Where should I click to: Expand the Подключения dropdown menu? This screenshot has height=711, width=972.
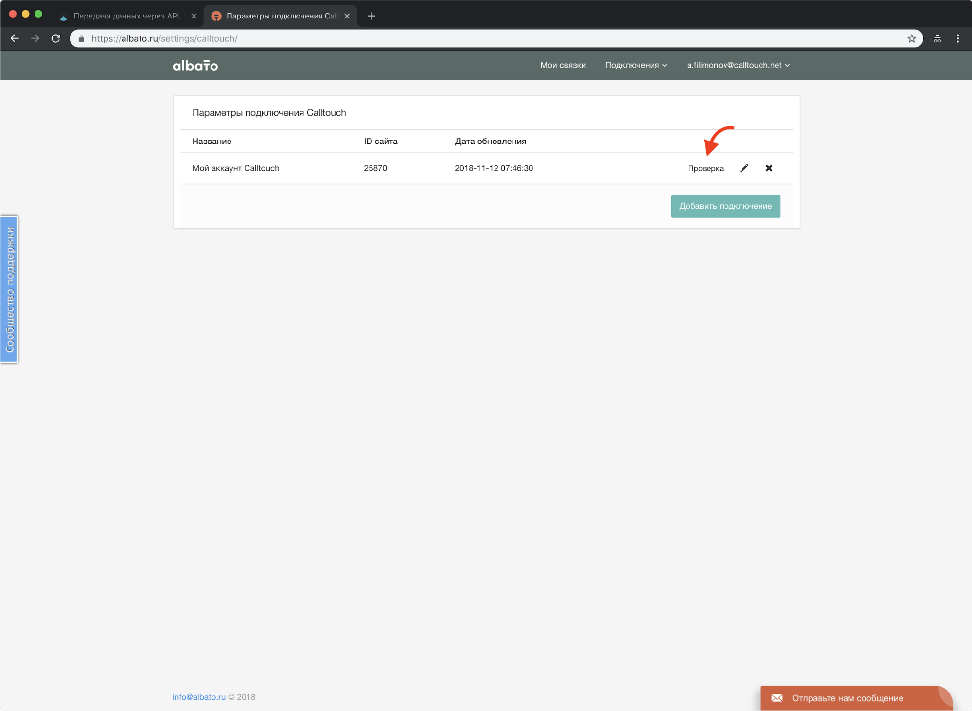pos(636,65)
